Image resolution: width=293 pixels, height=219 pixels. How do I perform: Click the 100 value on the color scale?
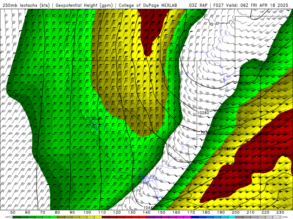pyautogui.click(x=87, y=212)
